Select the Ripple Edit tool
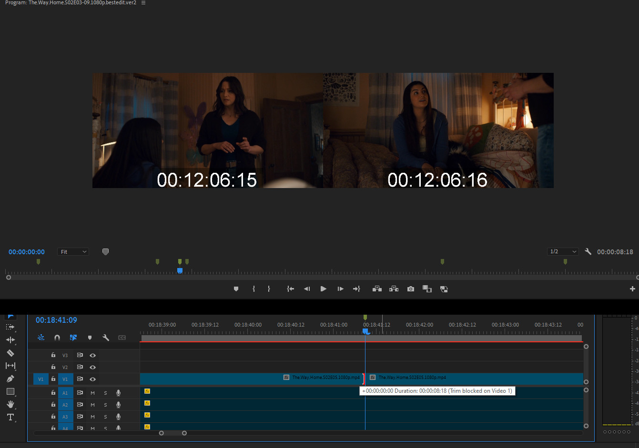Screen dimensions: 639x448 (10, 340)
